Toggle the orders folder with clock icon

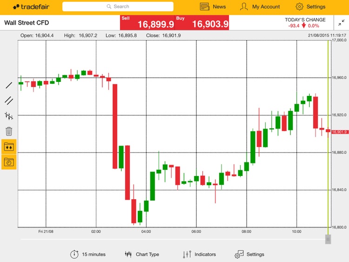click(x=9, y=162)
